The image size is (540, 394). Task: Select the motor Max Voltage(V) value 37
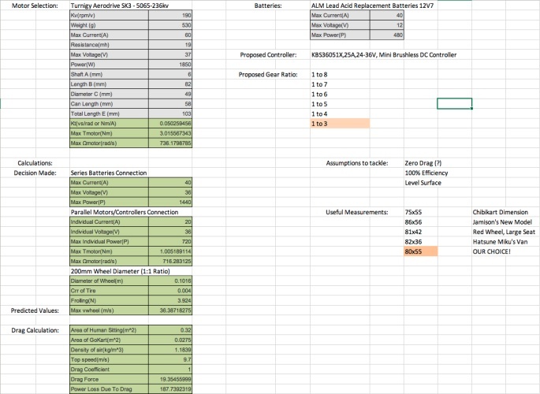coord(170,54)
